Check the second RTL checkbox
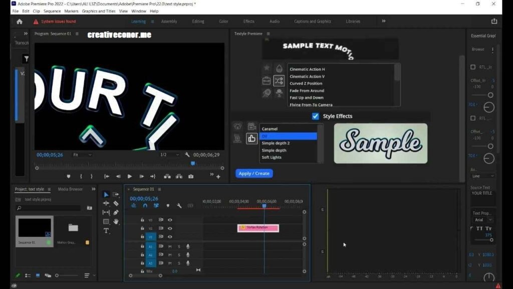Screen dimensions: 513x289 473,118
